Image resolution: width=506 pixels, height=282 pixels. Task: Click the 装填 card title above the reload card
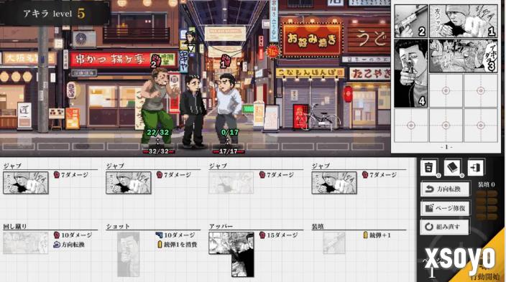[x=318, y=226]
